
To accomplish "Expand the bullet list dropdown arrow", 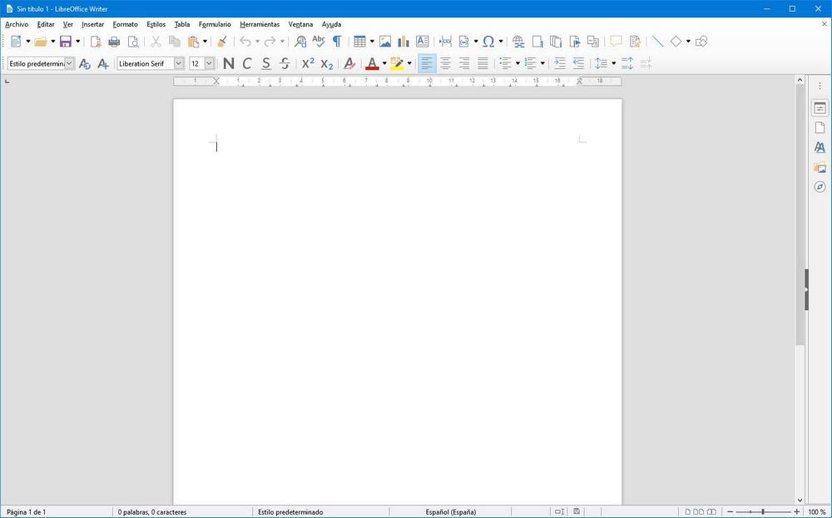I will 518,64.
